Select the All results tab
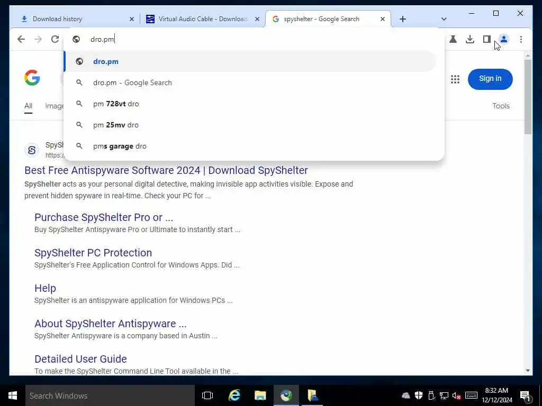The width and height of the screenshot is (542, 406). click(x=29, y=106)
